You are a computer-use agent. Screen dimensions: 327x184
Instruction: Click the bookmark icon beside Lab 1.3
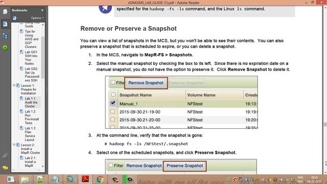point(21,128)
